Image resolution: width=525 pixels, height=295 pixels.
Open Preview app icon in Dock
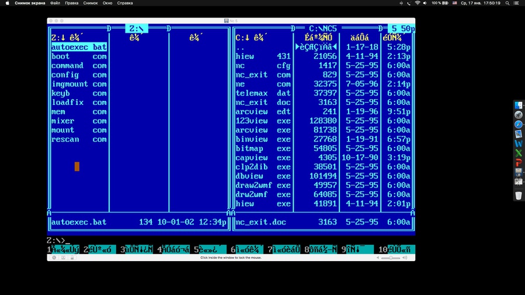(519, 134)
